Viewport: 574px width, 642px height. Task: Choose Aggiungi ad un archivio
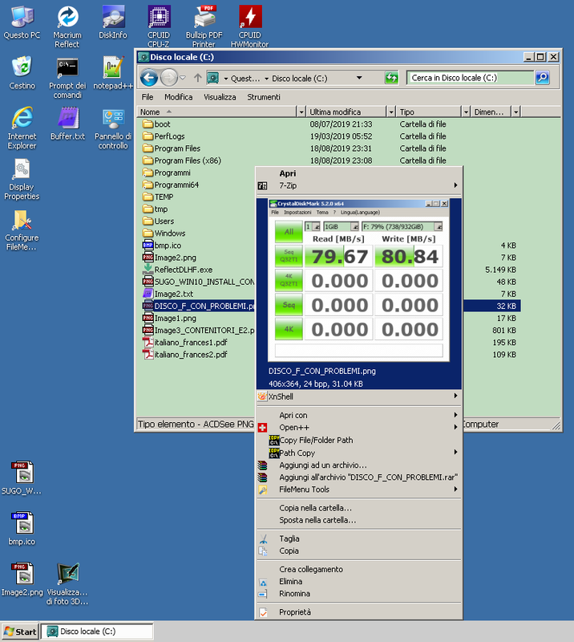(x=359, y=465)
